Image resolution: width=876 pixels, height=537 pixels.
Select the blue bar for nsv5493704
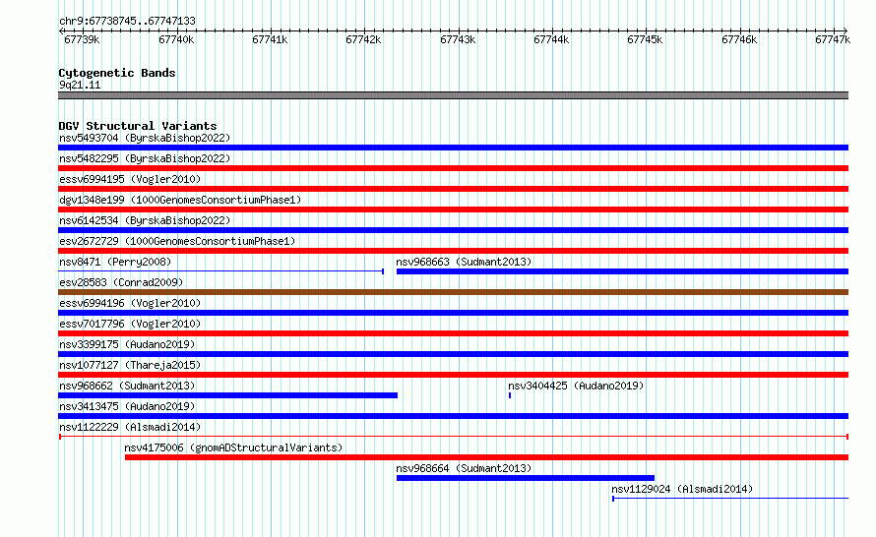pyautogui.click(x=453, y=148)
